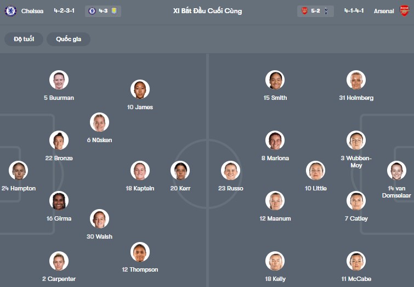Viewport: 414px width, 287px height.
Task: Click McCabe's player portrait
Action: (356, 261)
